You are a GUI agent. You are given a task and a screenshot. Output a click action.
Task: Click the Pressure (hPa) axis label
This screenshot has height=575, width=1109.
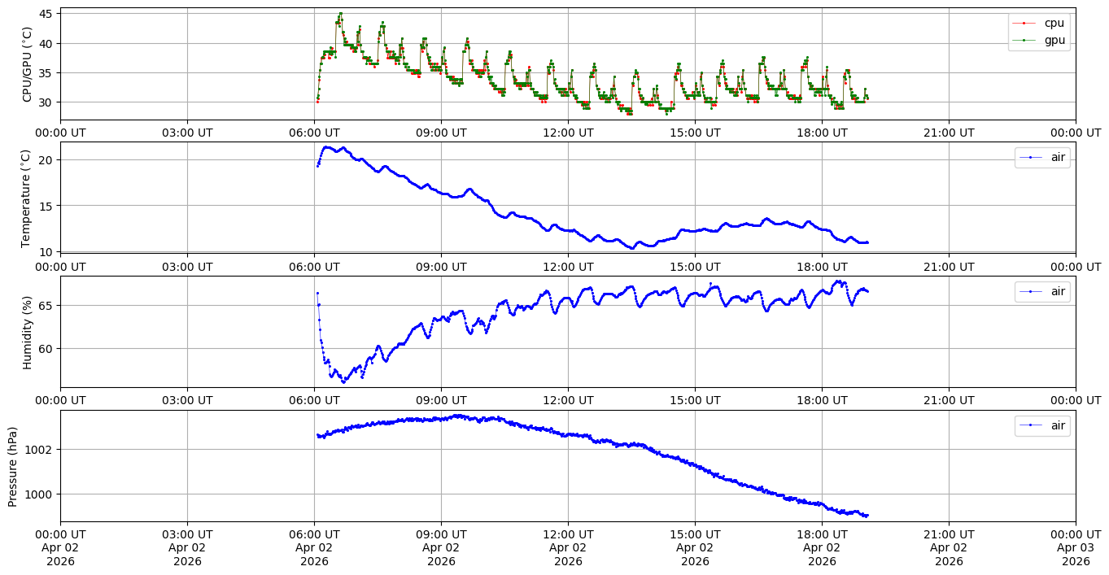pos(13,466)
